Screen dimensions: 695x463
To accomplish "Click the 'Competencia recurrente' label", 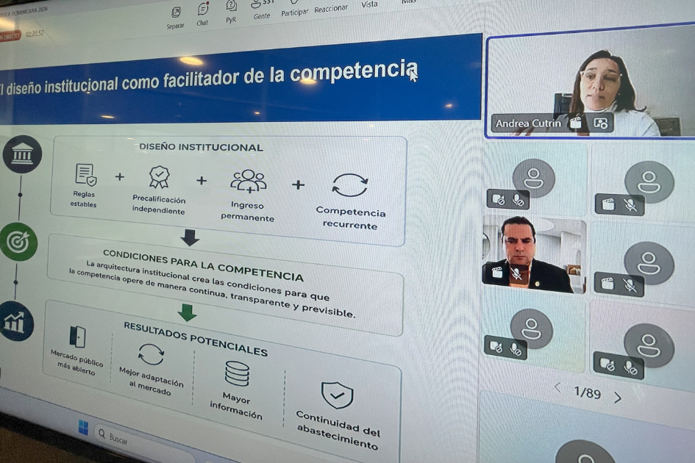I will pyautogui.click(x=351, y=218).
